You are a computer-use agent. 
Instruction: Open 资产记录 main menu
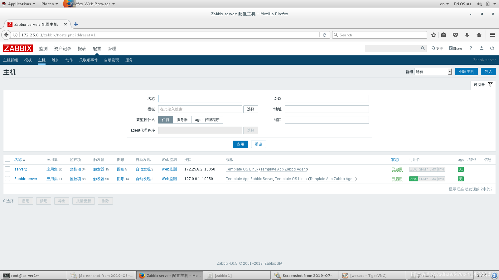63,49
